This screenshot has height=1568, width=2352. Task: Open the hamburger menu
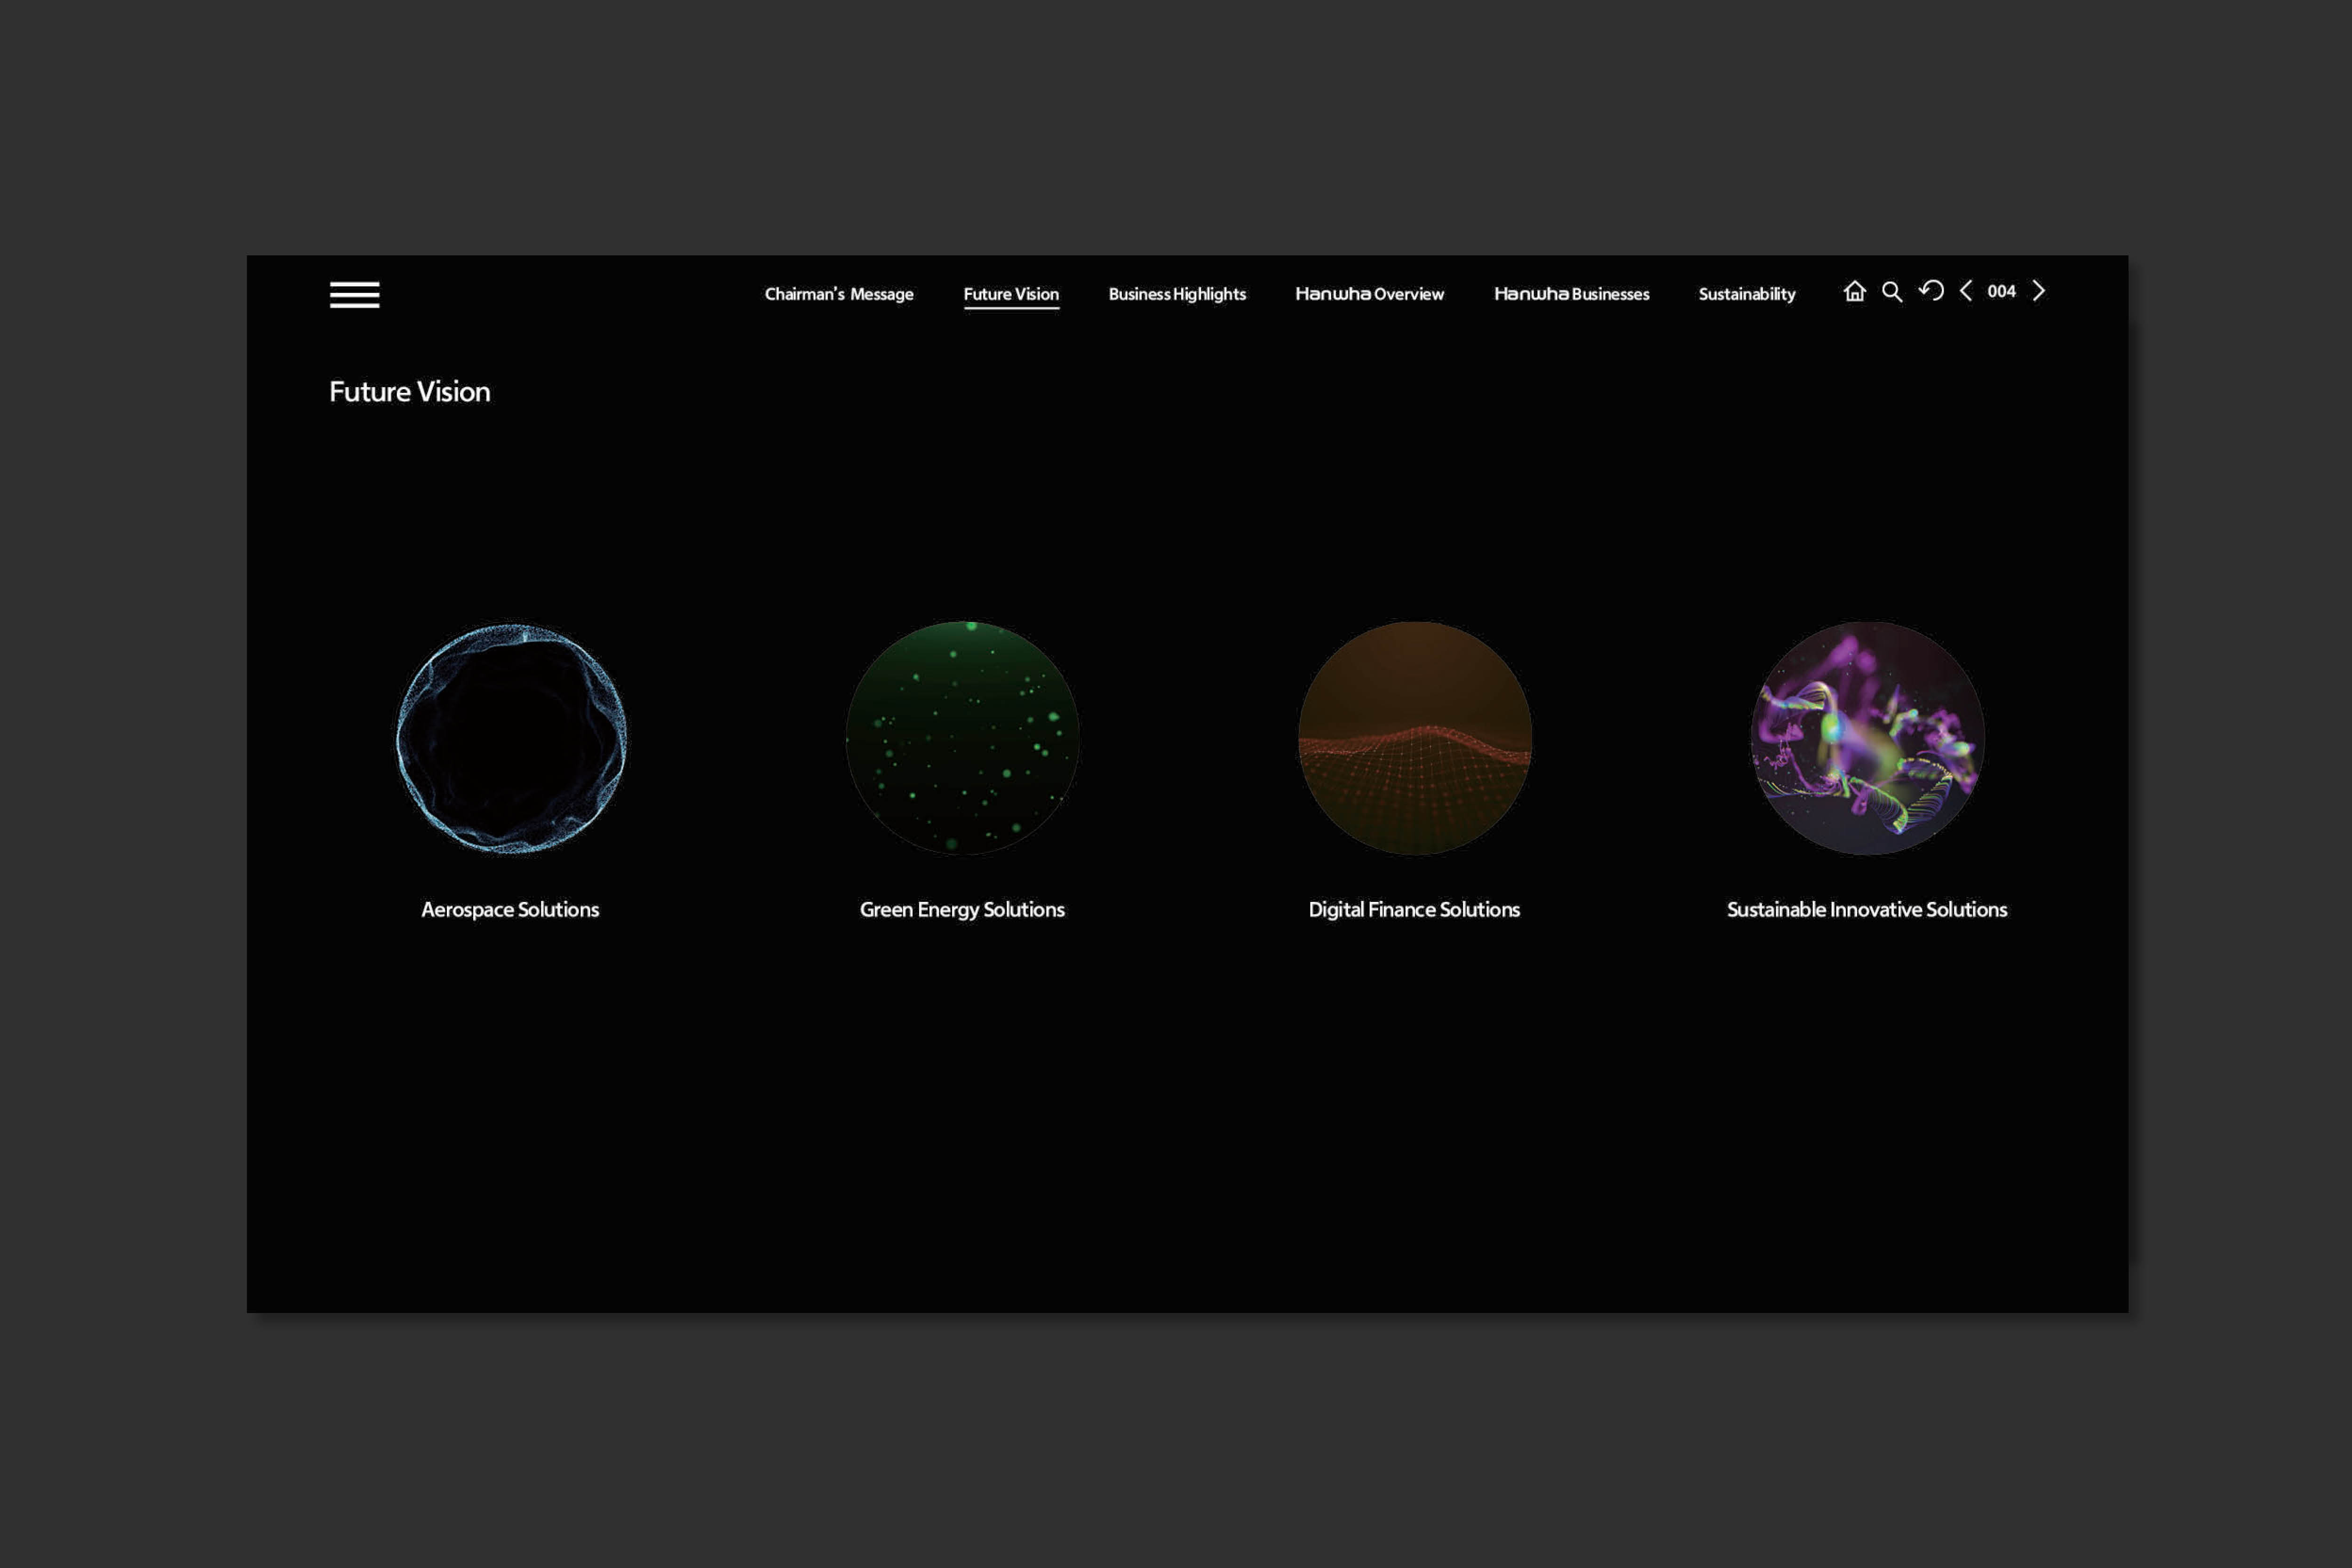click(354, 294)
